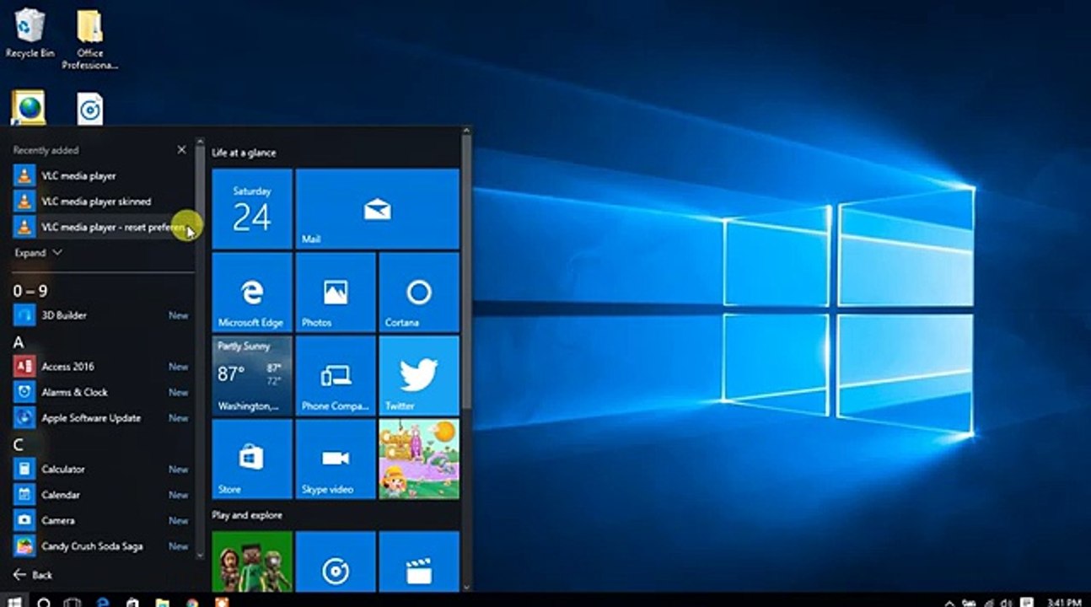Open Calendar in the app list
This screenshot has width=1091, height=607.
101,495
